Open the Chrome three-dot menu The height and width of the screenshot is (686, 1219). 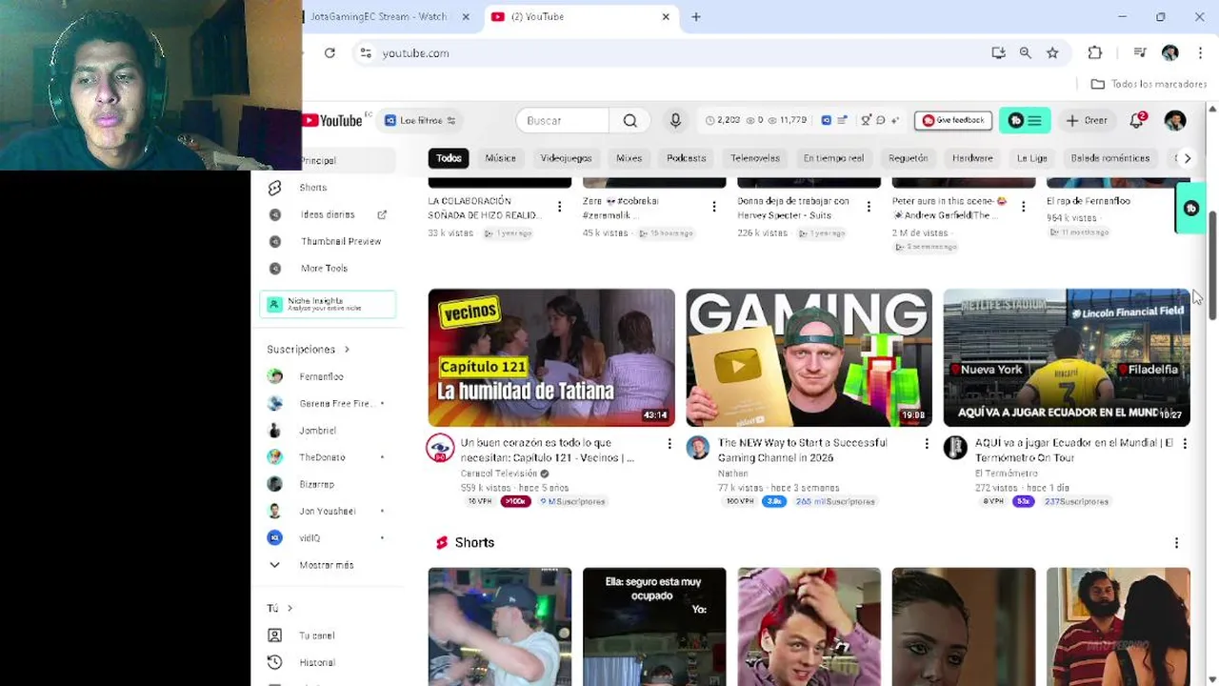[1201, 53]
